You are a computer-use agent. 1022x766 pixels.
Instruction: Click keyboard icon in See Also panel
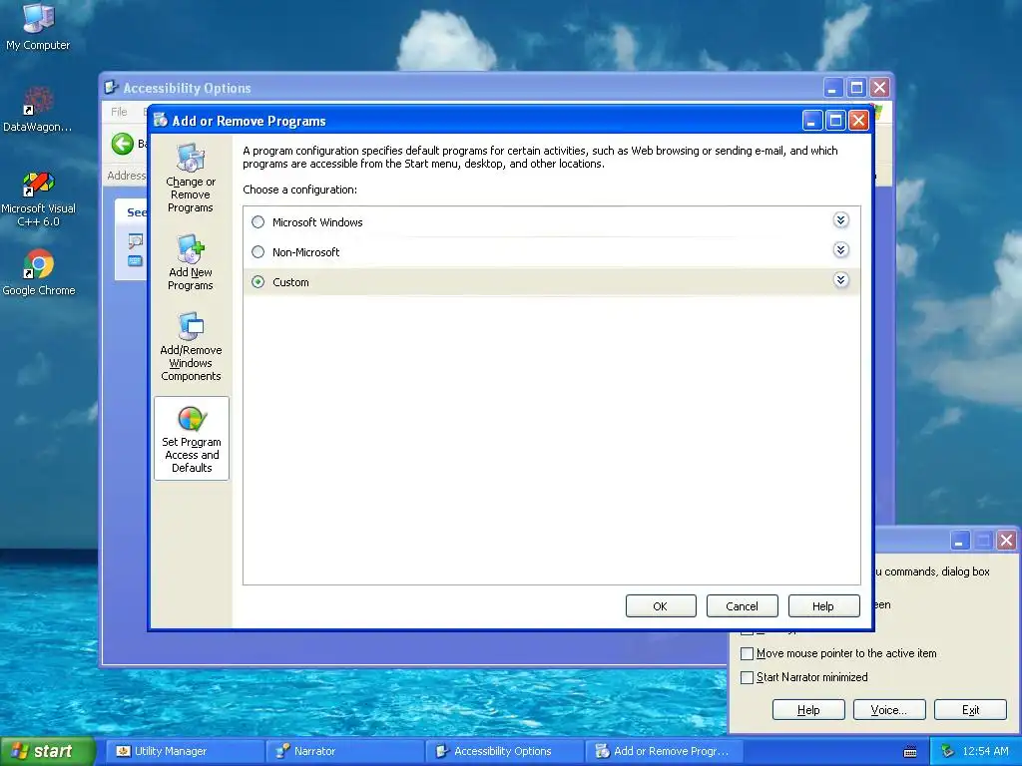pos(135,261)
